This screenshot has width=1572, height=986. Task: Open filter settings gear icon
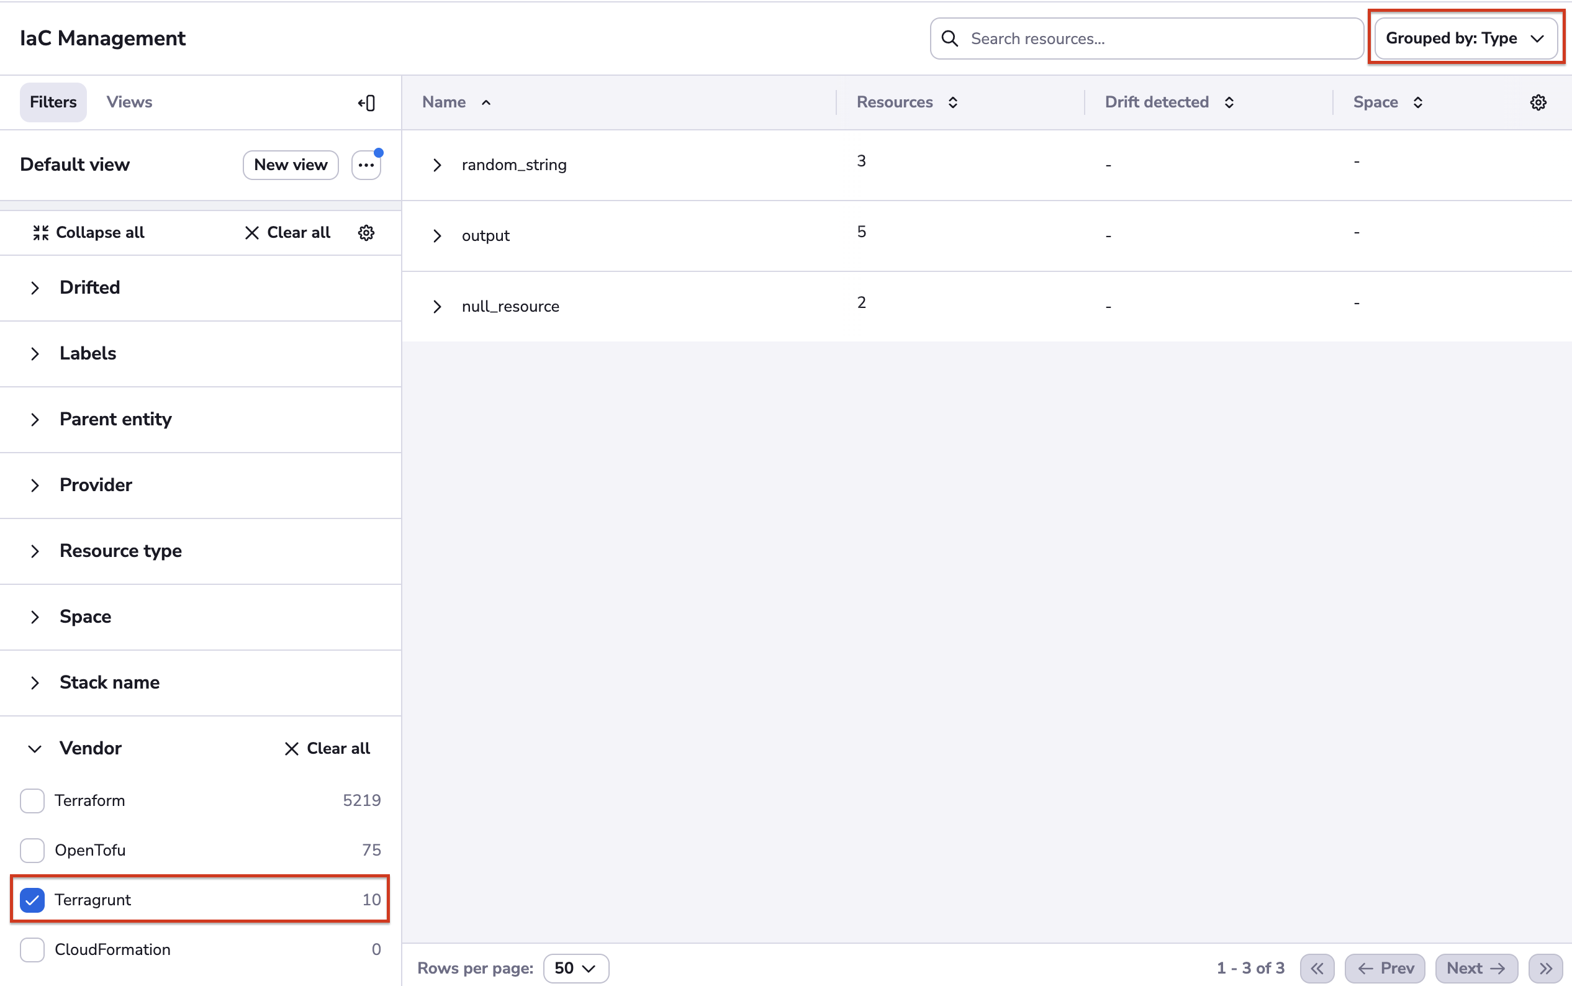tap(366, 233)
